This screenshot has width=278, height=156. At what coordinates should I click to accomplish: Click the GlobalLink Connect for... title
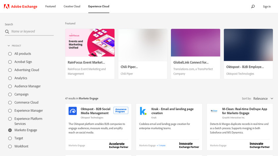click(191, 62)
